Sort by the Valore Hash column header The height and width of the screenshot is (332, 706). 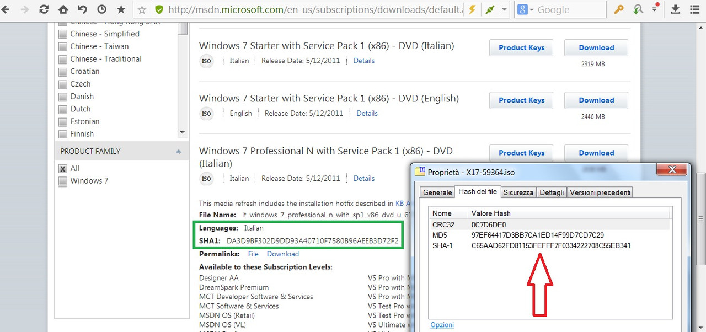[x=568, y=213]
